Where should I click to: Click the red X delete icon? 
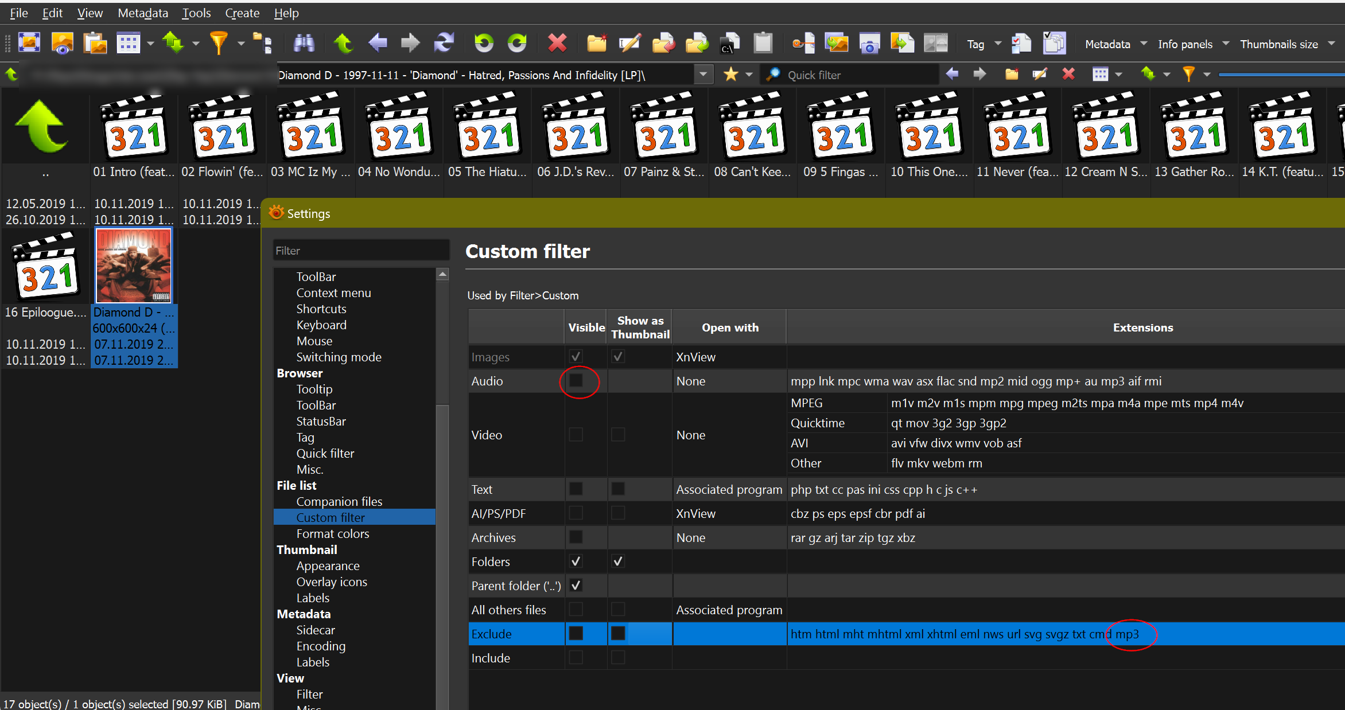557,44
